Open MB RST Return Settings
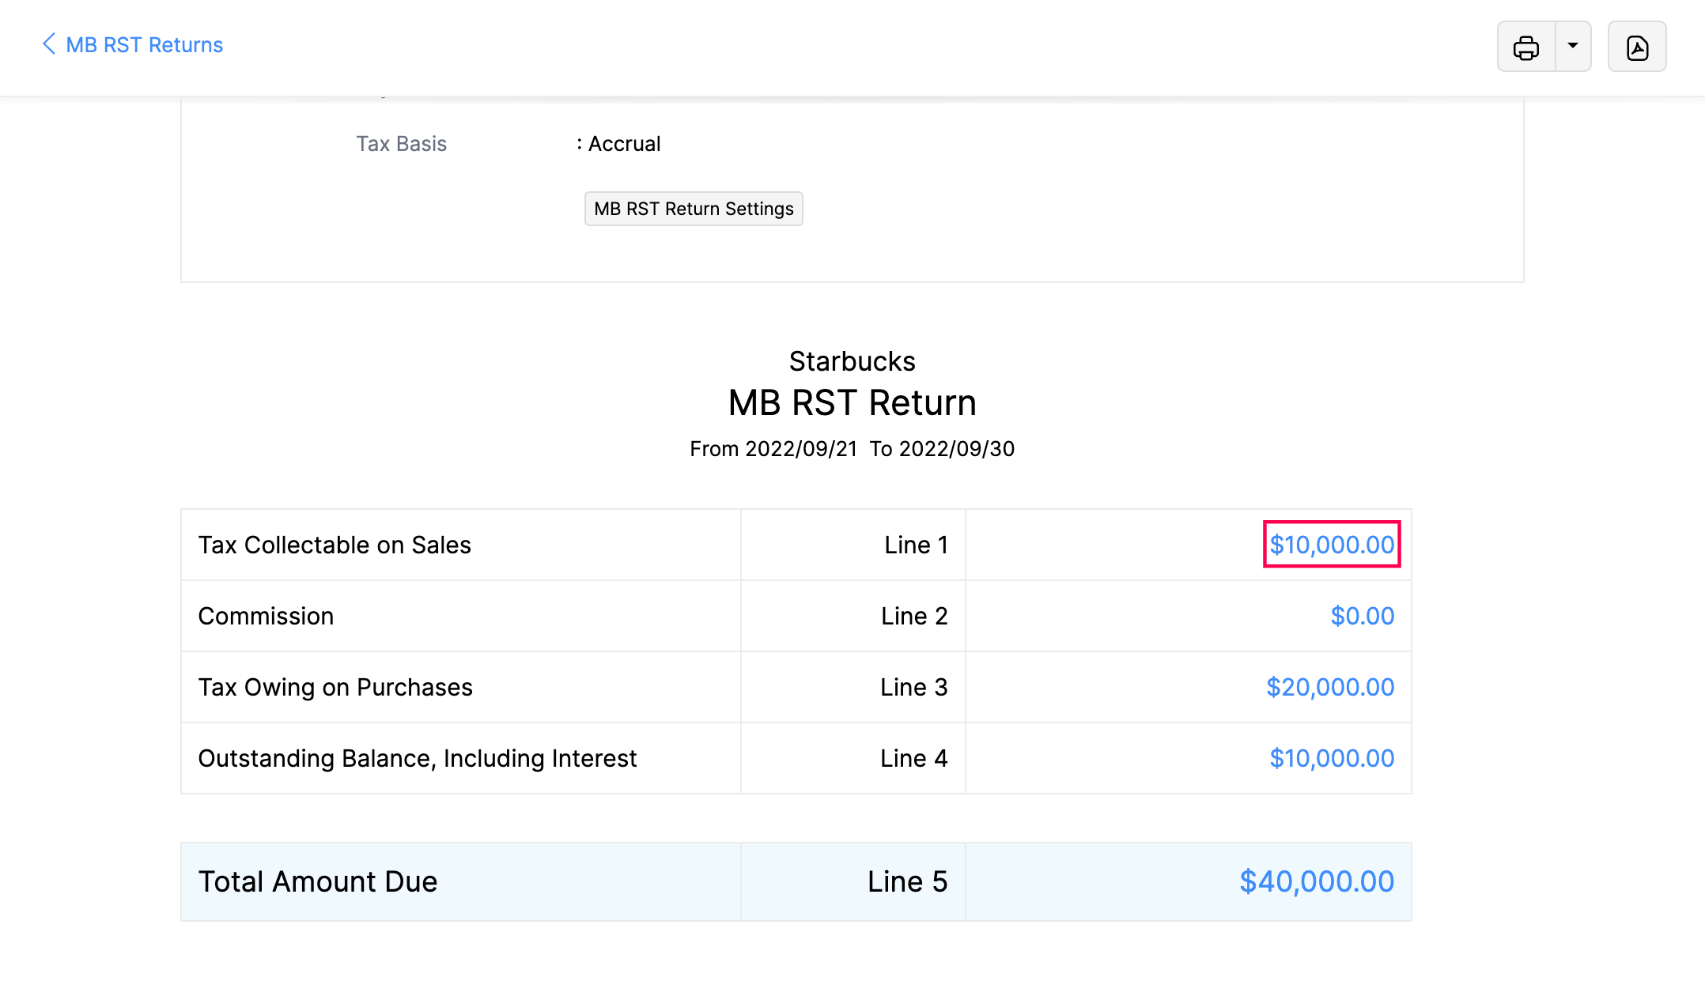Image resolution: width=1705 pixels, height=996 pixels. point(694,209)
